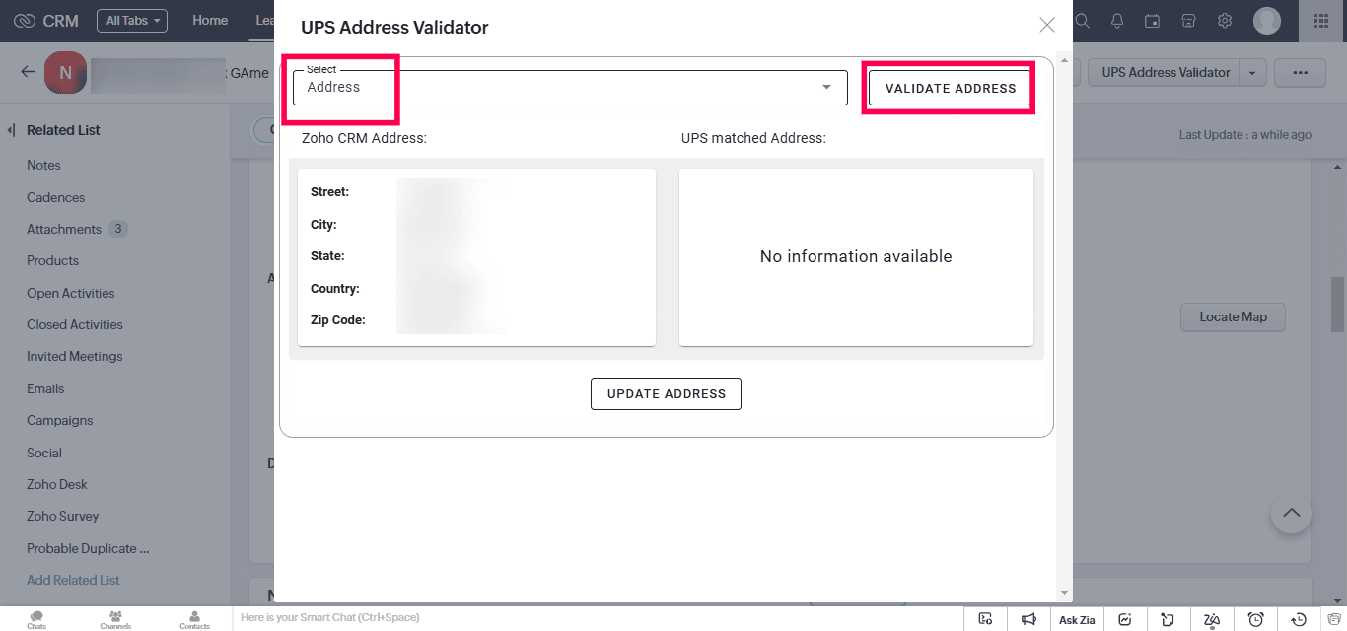Open Attachments in Related List

click(x=64, y=229)
